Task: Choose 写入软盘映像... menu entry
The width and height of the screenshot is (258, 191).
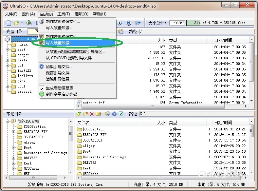Action: click(77, 28)
